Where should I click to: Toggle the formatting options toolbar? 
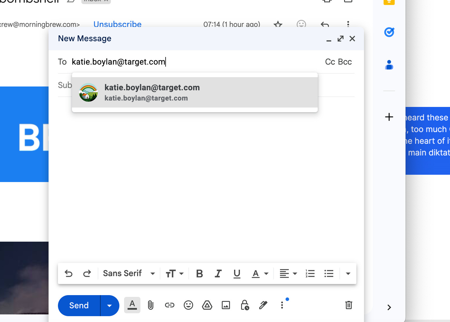point(132,305)
